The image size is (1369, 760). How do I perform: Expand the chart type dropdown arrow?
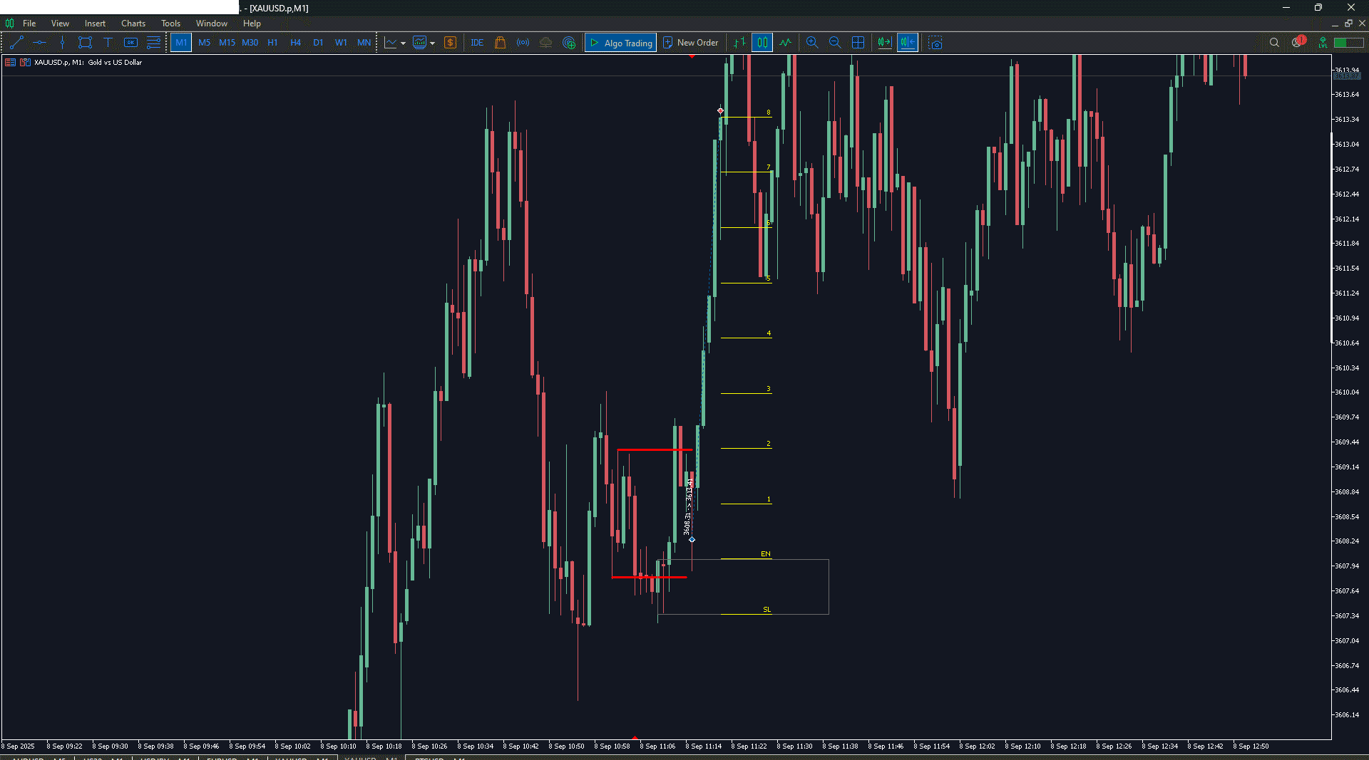point(404,43)
